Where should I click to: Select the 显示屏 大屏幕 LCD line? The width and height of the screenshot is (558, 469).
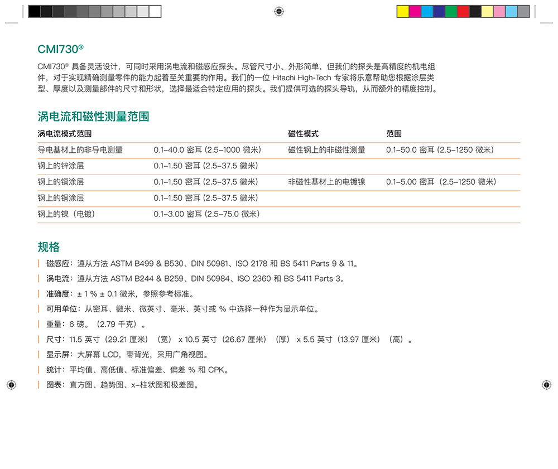[127, 355]
